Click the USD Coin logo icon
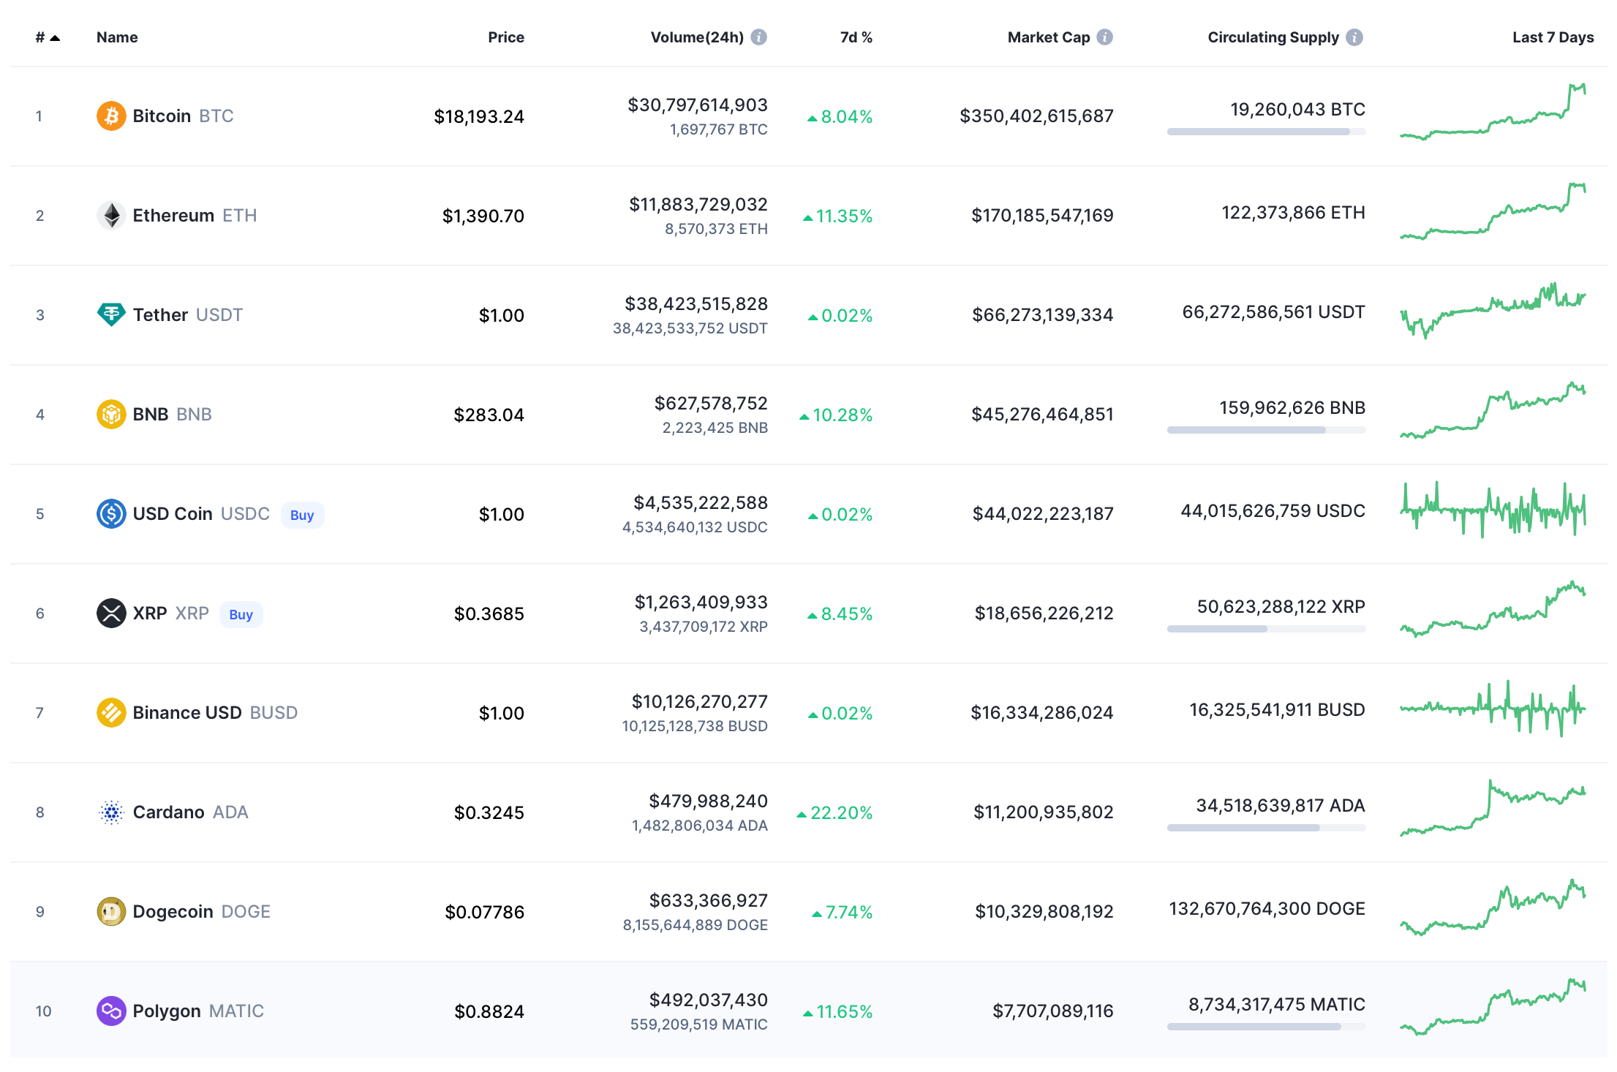Image resolution: width=1617 pixels, height=1072 pixels. [x=111, y=513]
